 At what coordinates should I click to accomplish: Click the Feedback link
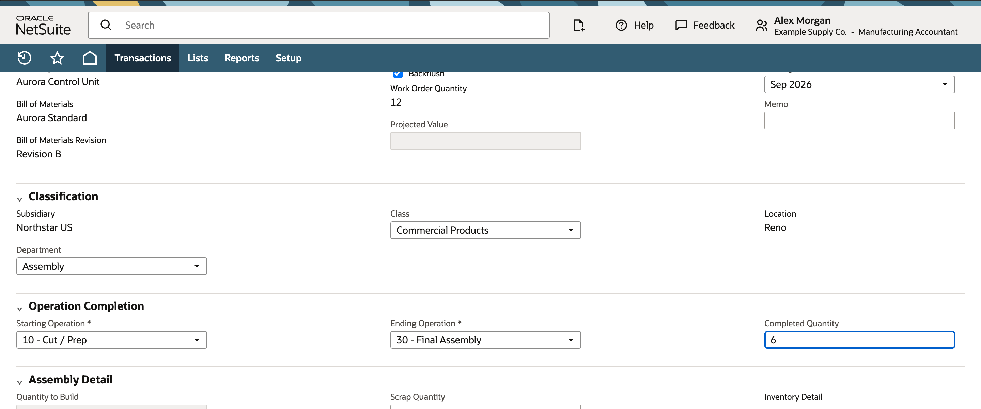pos(714,25)
